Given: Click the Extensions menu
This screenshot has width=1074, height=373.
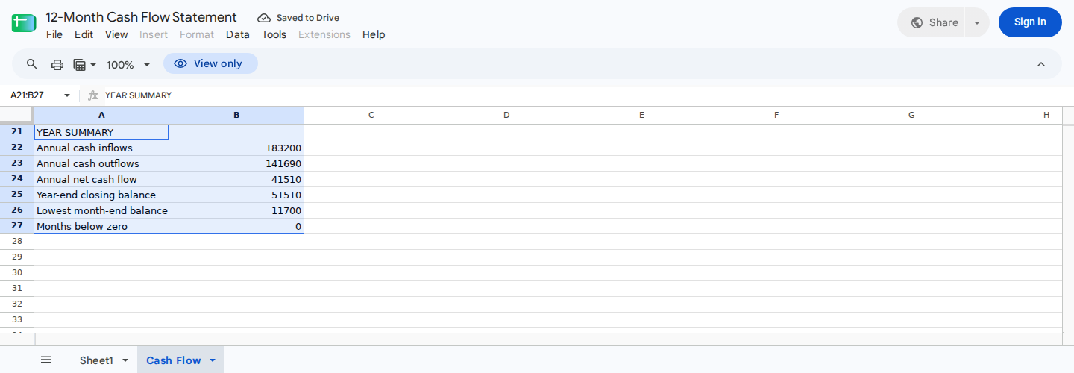Looking at the screenshot, I should click(x=324, y=34).
